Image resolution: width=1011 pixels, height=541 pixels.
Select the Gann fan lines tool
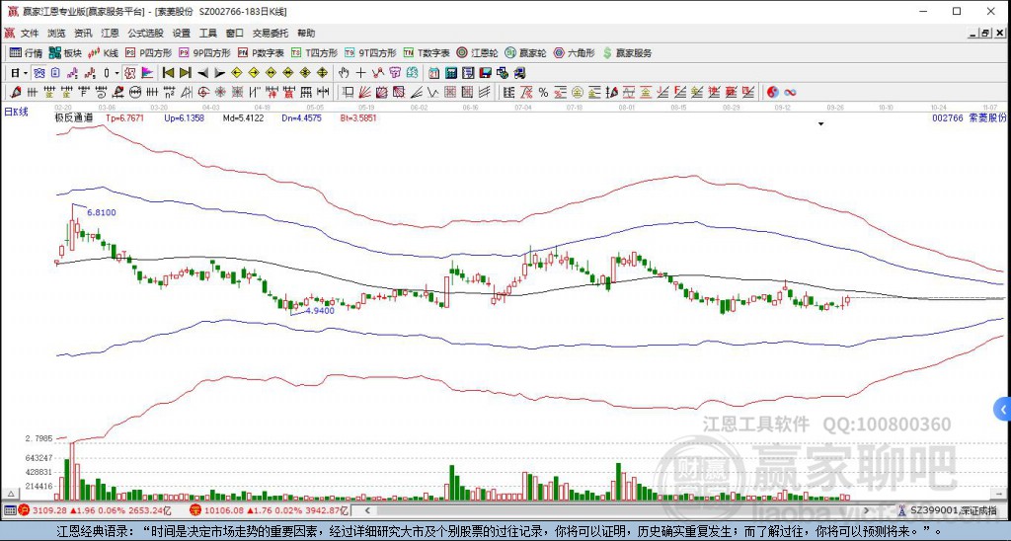tap(364, 92)
